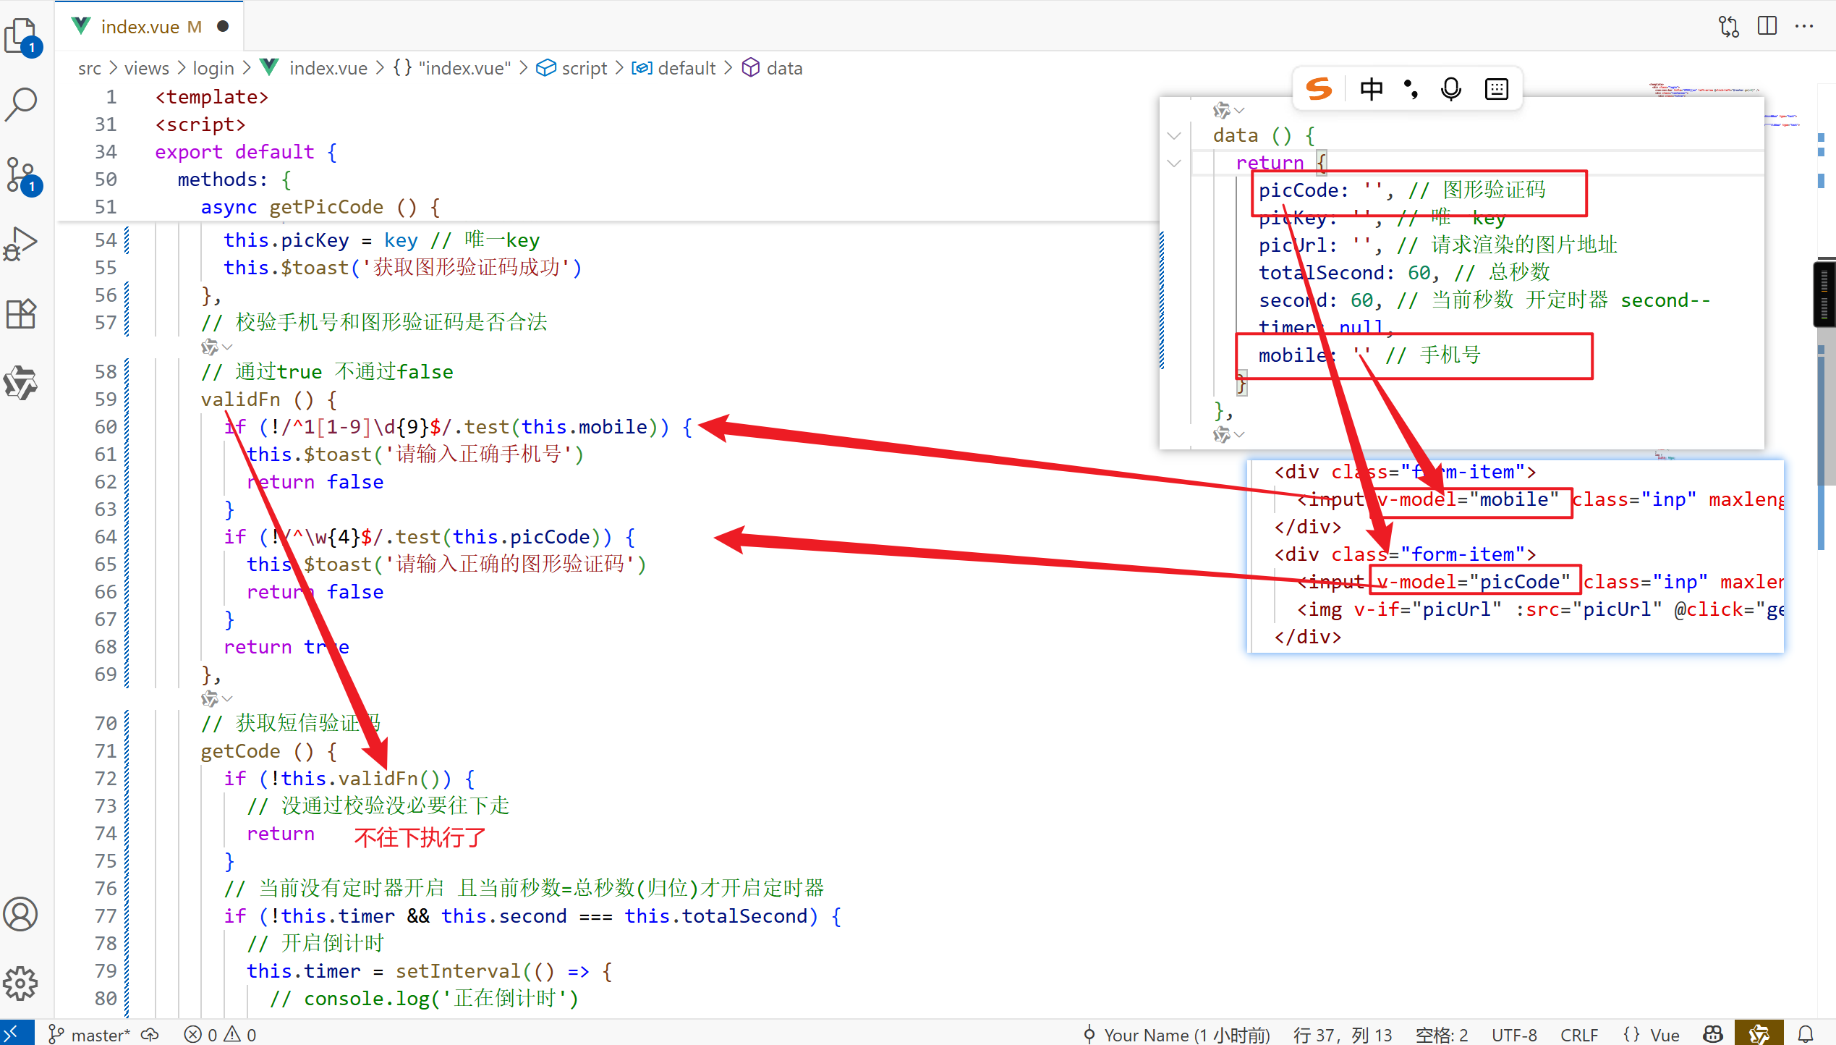Open Run and Debug view icon
This screenshot has height=1045, width=1836.
pyautogui.click(x=22, y=244)
